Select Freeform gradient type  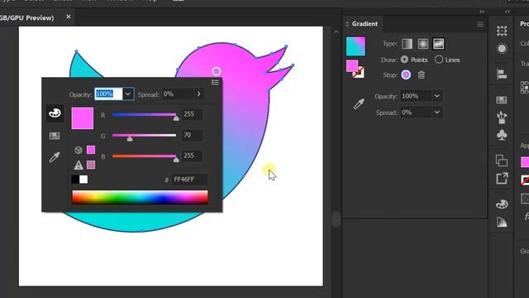(x=439, y=44)
